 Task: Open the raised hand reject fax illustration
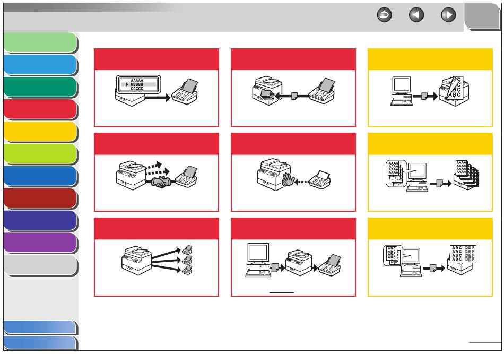click(x=293, y=174)
